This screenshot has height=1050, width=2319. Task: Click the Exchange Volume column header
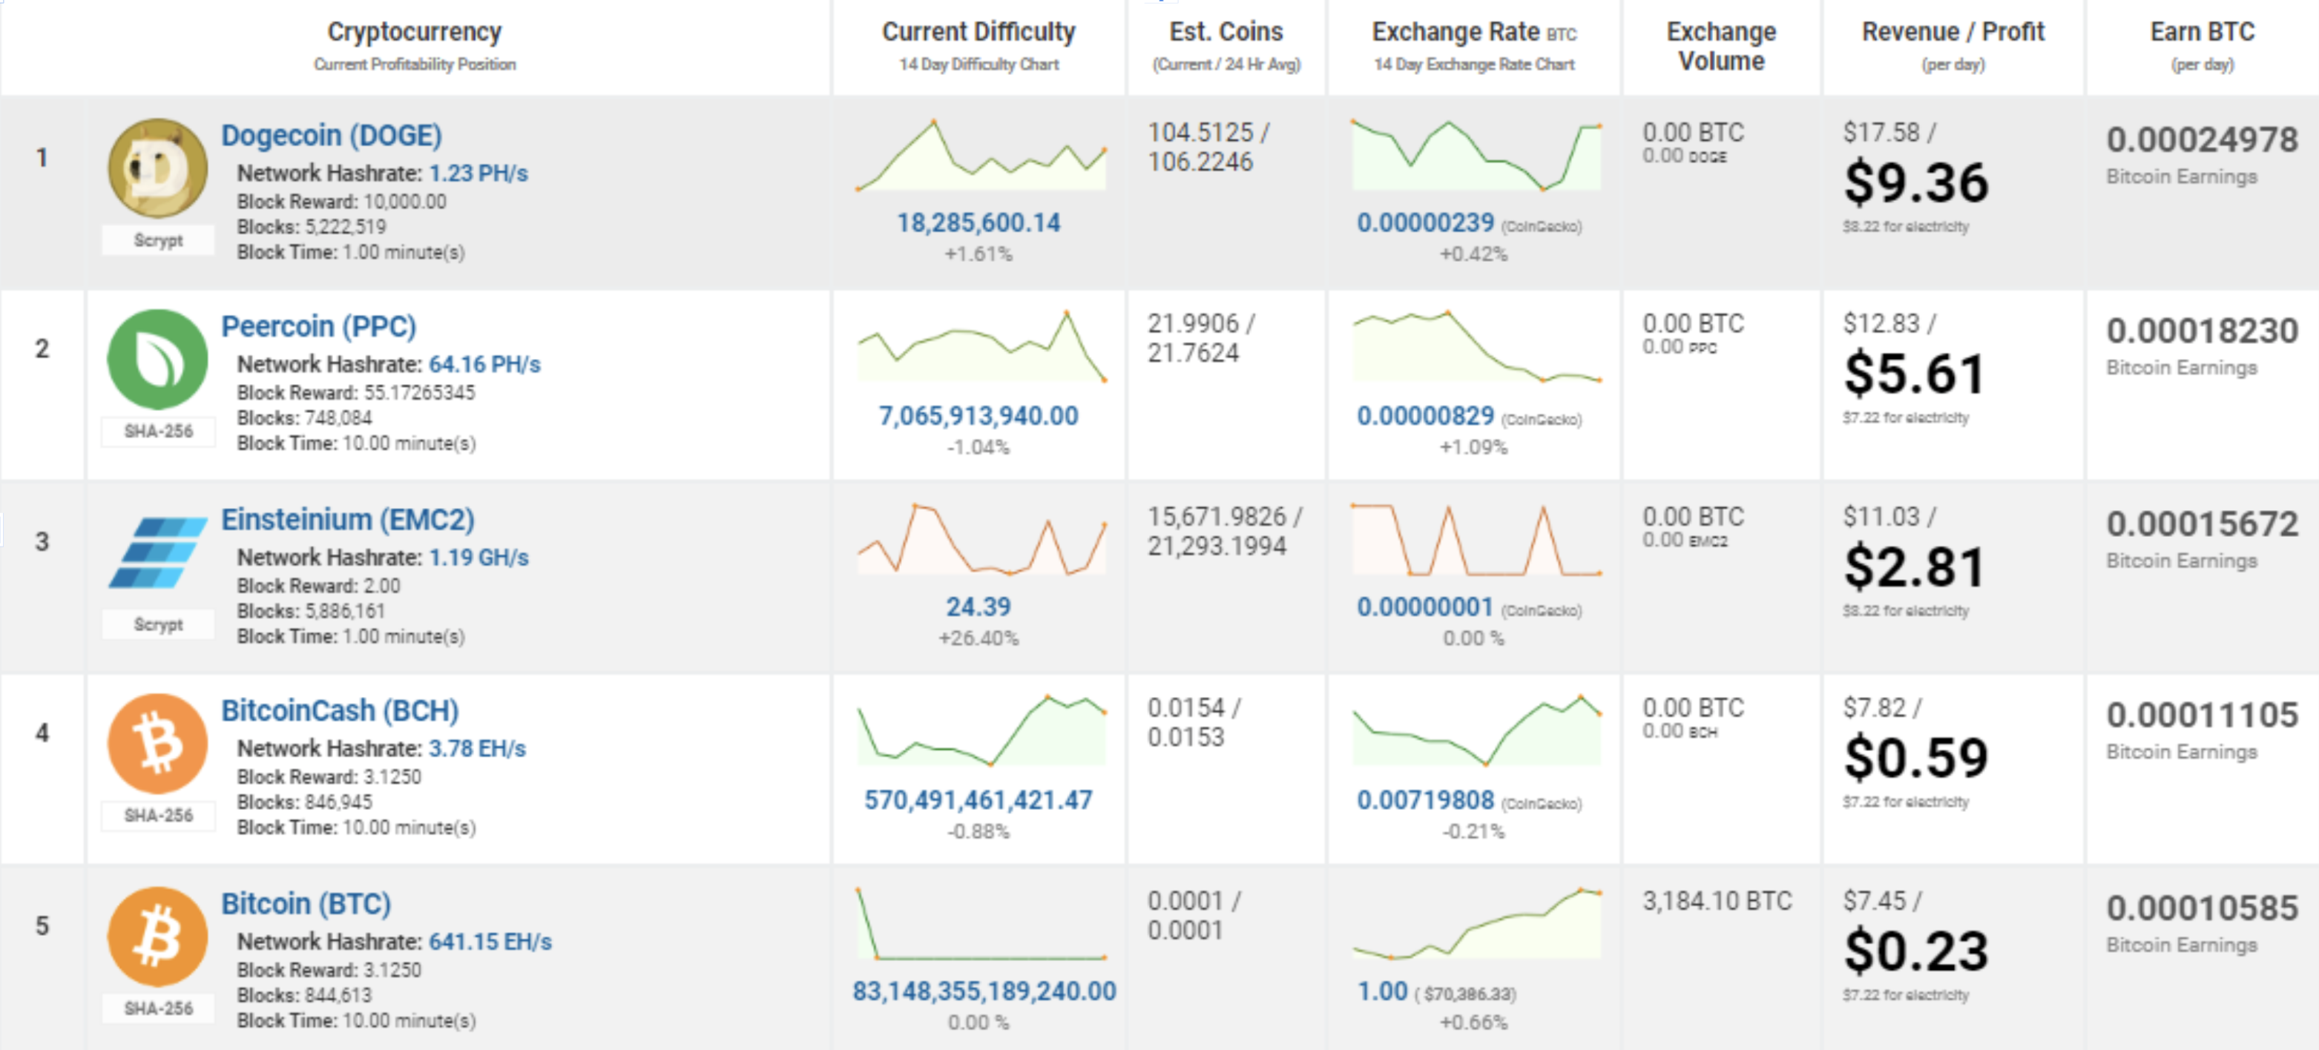coord(1721,46)
